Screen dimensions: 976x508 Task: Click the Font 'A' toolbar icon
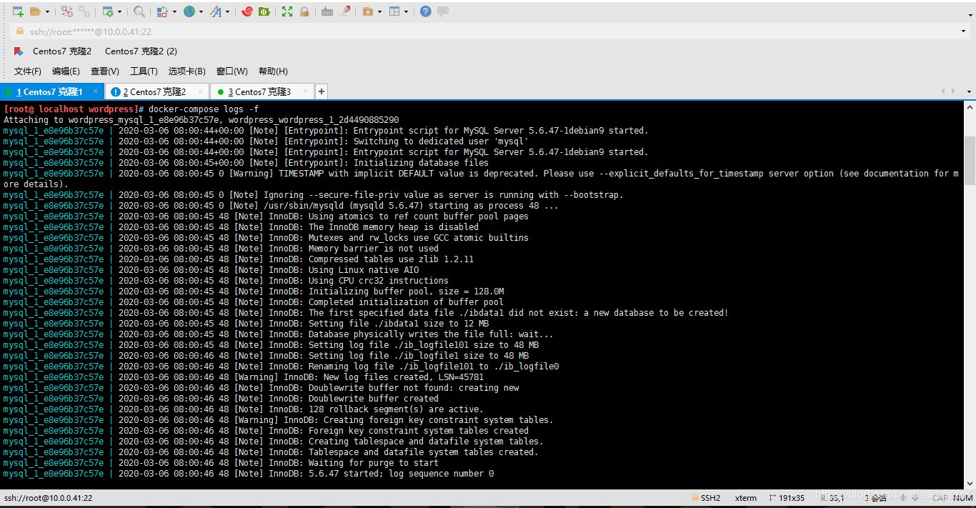(216, 11)
